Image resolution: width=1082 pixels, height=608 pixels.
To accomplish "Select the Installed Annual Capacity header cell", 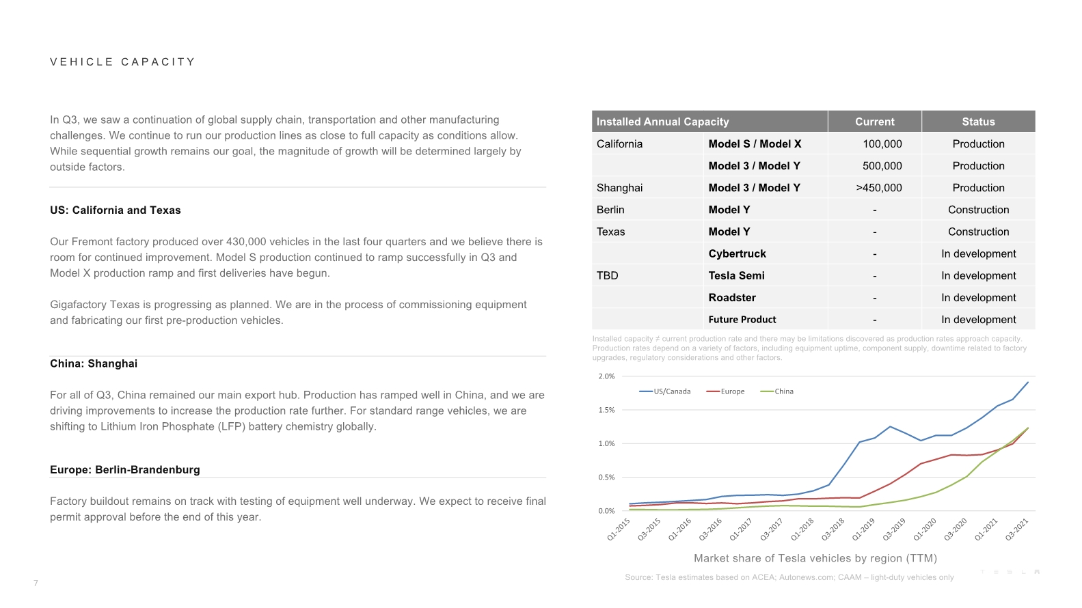I will pyautogui.click(x=709, y=122).
